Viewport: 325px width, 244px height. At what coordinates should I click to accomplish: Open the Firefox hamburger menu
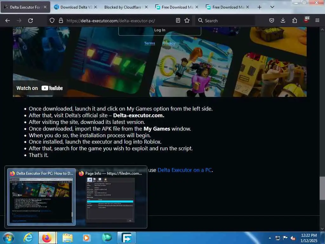pos(317,20)
